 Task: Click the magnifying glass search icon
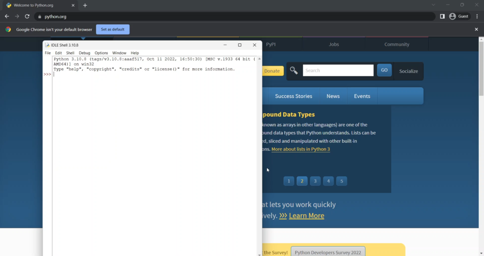point(294,71)
